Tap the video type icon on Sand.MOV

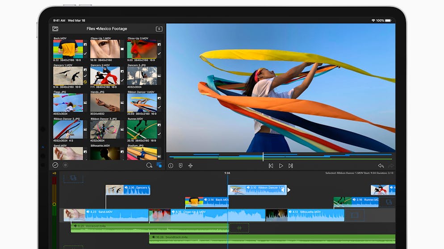pos(85,152)
